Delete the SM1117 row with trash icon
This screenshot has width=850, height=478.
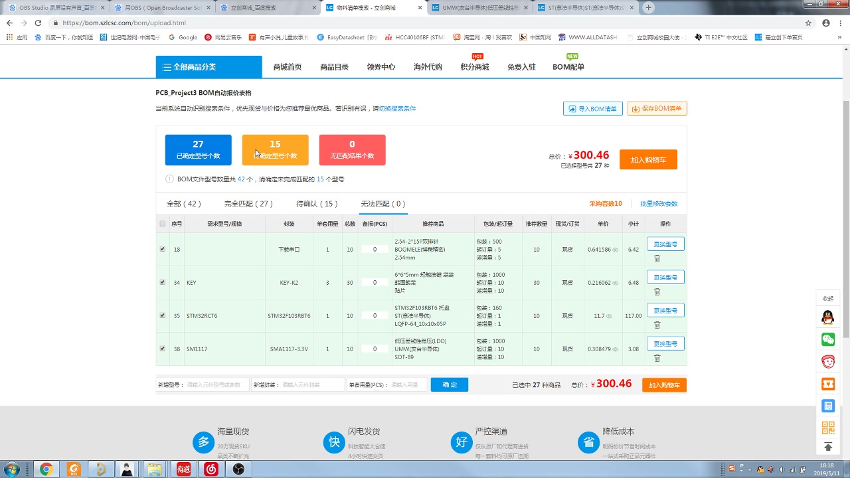point(657,358)
